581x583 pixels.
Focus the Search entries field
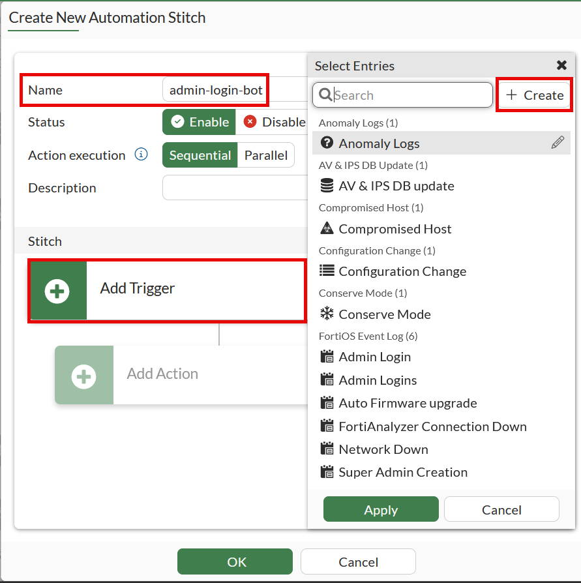[410, 95]
